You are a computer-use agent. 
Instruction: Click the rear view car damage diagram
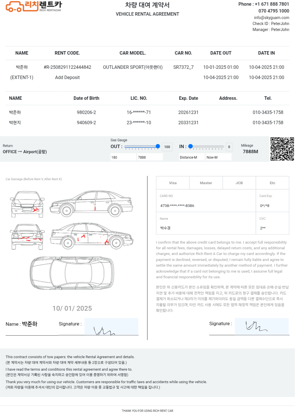click(x=27, y=236)
